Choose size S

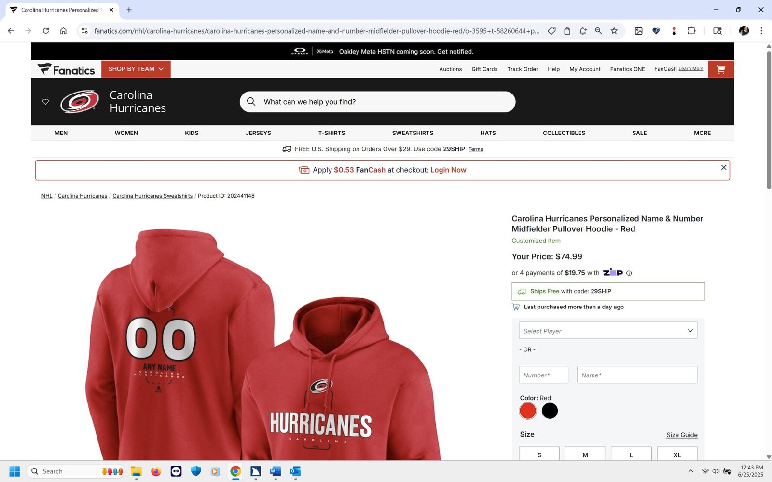[x=539, y=454]
